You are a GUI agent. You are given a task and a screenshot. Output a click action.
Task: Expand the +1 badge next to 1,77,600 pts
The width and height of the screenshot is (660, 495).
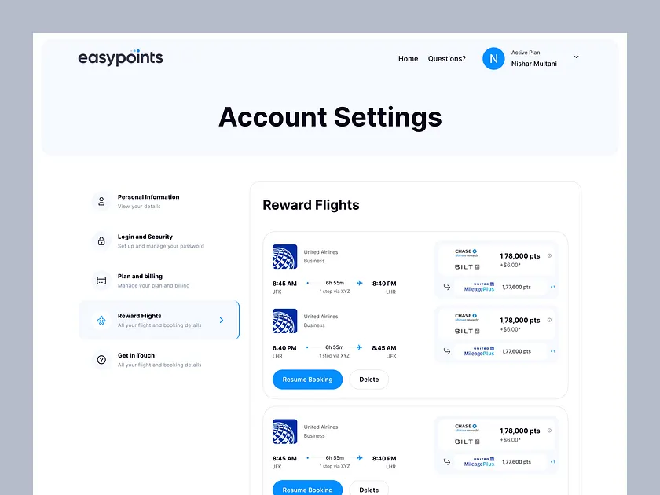pos(553,286)
